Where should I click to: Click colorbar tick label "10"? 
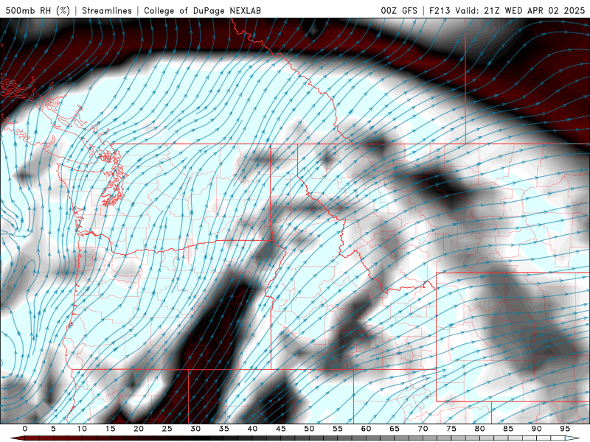click(x=82, y=429)
